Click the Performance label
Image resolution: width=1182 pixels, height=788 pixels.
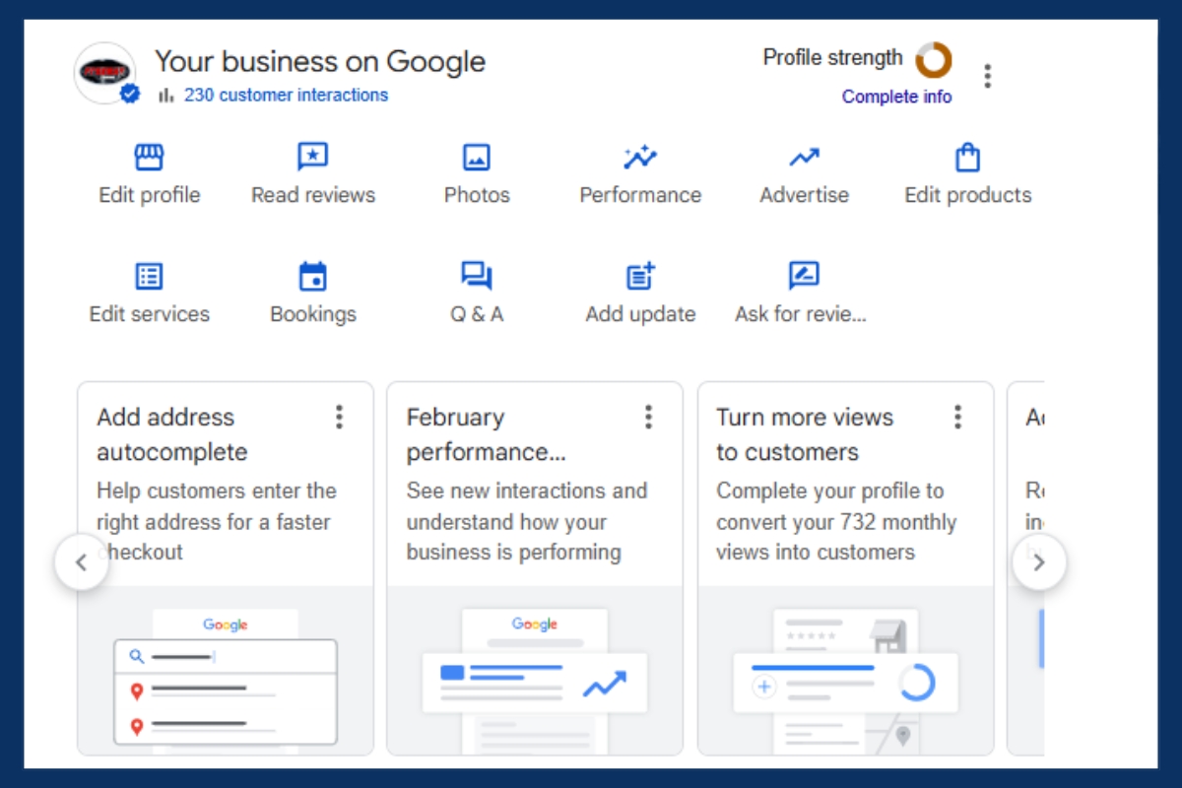(640, 195)
